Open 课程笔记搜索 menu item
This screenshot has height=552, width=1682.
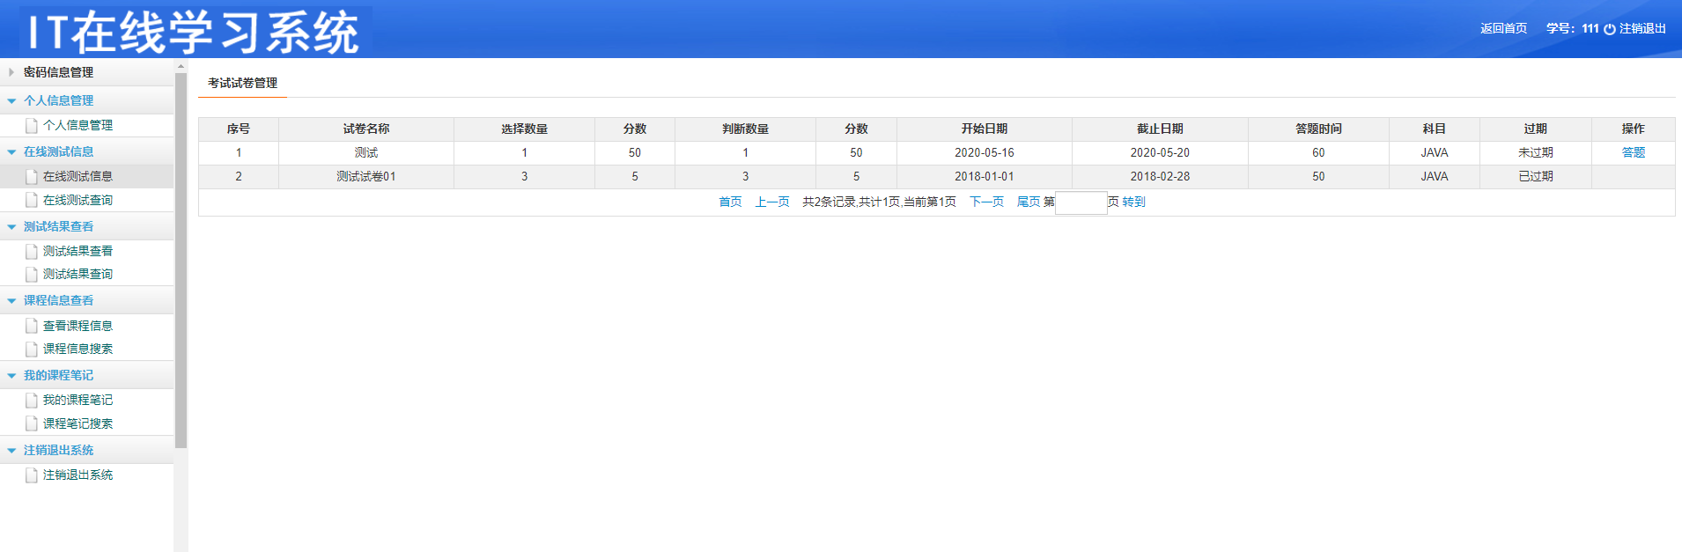(77, 423)
